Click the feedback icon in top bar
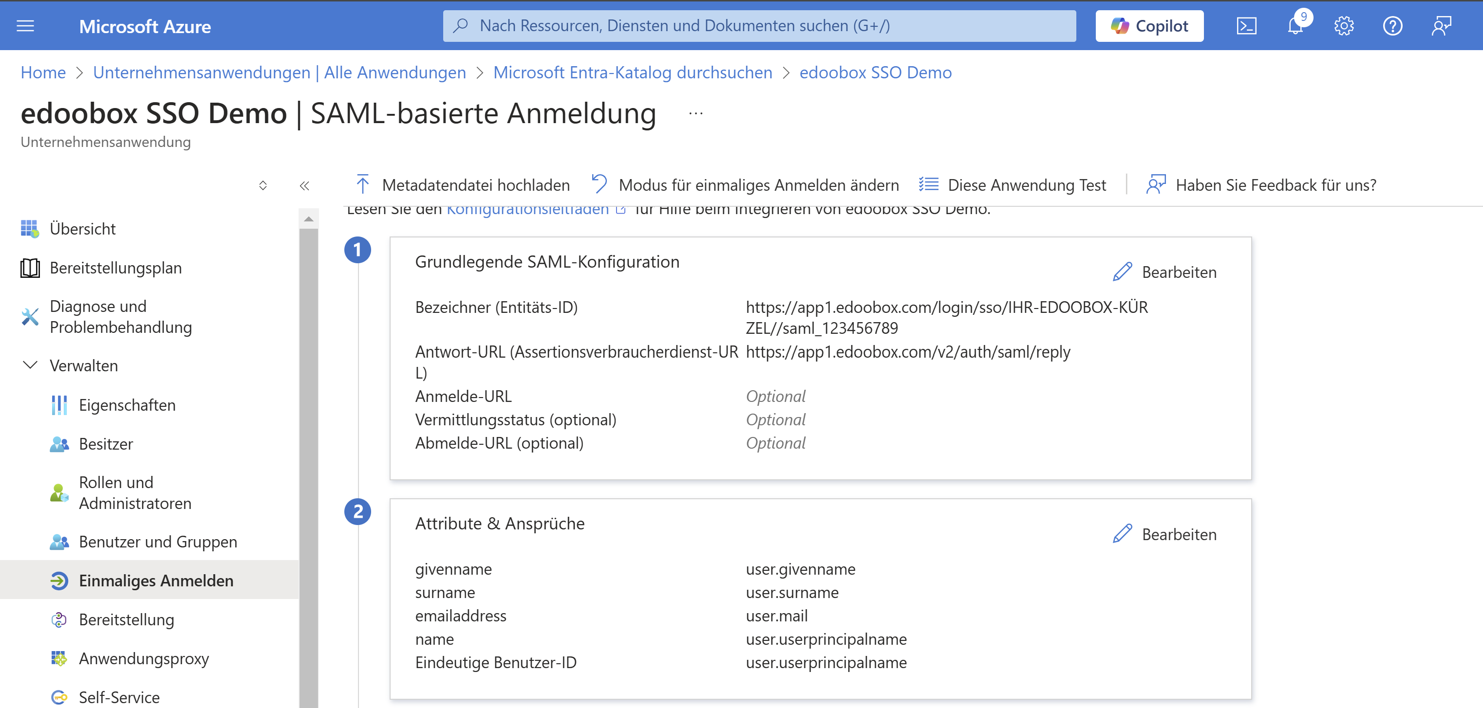 click(x=1441, y=26)
